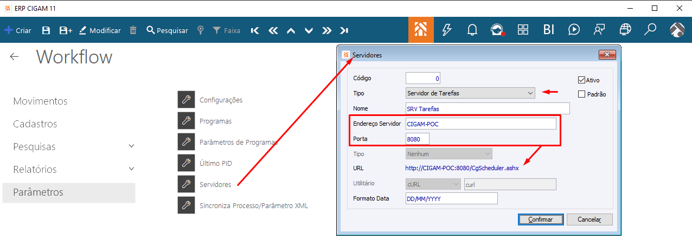
Task: Expand the Relatórios sidebar section
Action: [131, 169]
